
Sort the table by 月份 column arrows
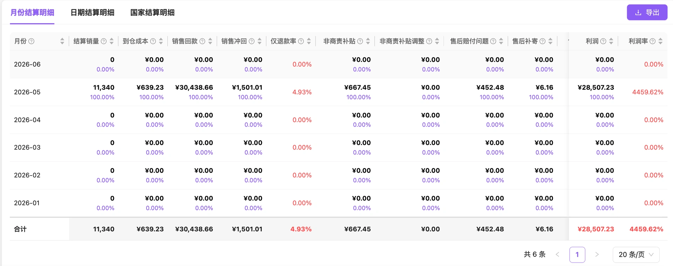click(x=62, y=41)
